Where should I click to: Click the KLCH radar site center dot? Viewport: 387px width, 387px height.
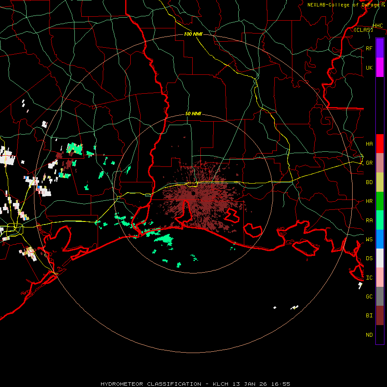(x=193, y=193)
